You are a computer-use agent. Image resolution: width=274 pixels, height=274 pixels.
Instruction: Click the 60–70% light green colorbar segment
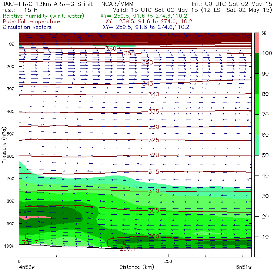pos(257,124)
